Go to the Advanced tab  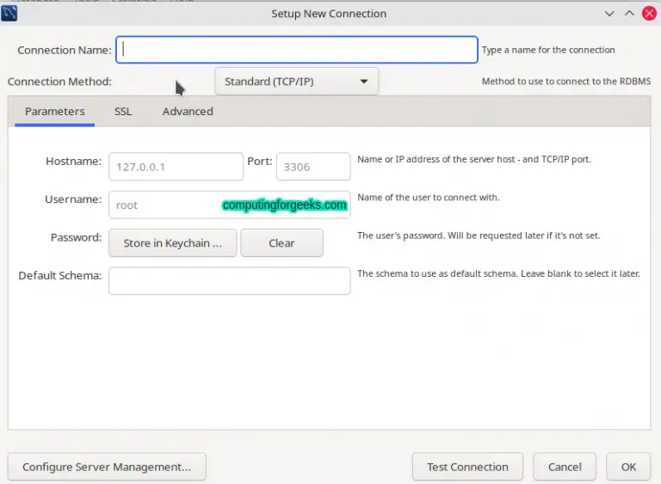[188, 112]
